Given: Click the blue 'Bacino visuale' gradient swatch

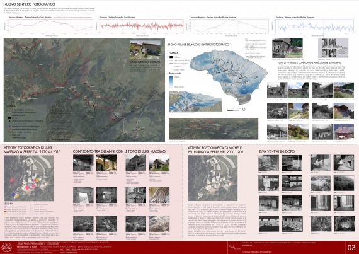Looking at the screenshot, I should point(171,82).
